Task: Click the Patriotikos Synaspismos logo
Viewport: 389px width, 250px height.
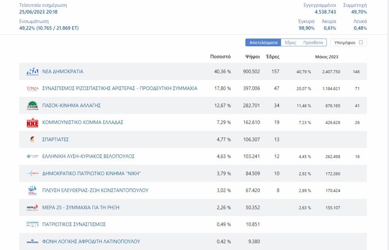Action: (x=33, y=224)
